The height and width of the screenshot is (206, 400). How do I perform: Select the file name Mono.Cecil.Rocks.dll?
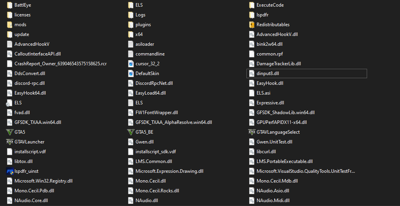[157, 191]
